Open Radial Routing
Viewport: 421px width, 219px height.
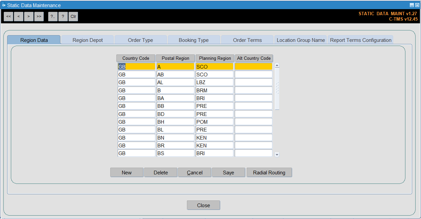[269, 172]
